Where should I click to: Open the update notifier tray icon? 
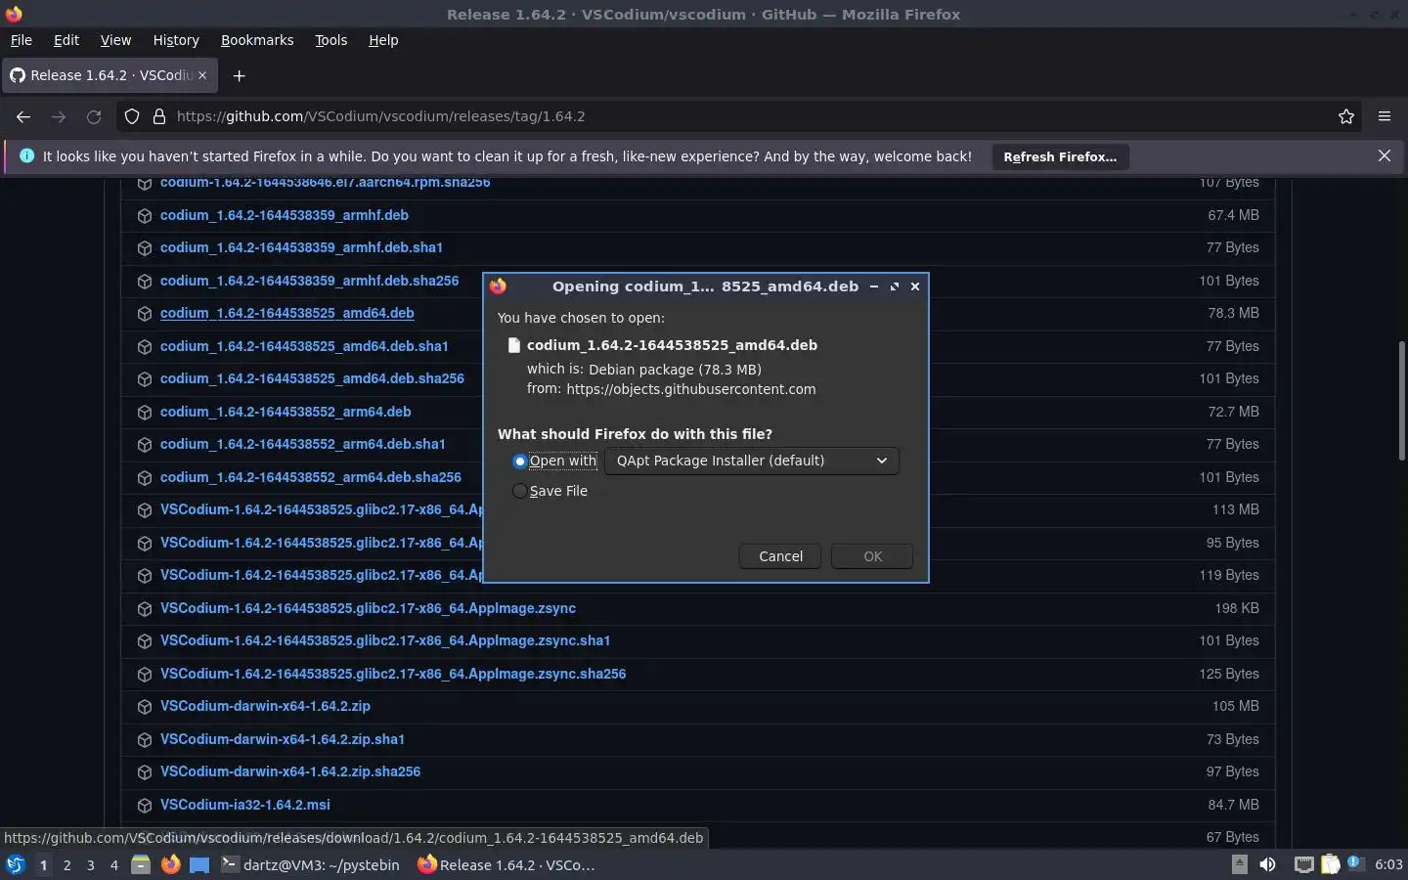1355,863
